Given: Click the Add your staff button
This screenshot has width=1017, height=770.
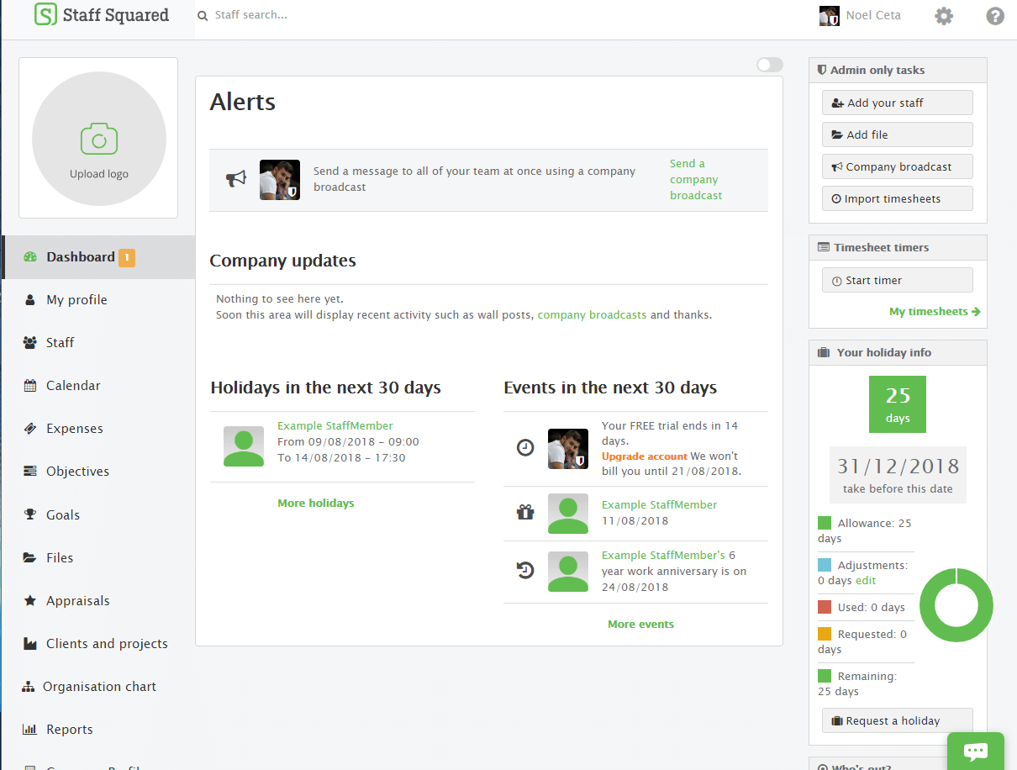Looking at the screenshot, I should click(897, 102).
